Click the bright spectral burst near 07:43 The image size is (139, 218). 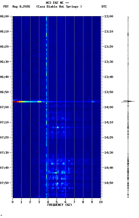[x=55, y=173]
